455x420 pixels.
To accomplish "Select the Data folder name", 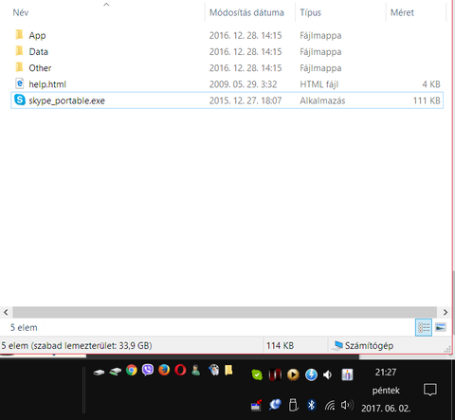I will tap(39, 51).
